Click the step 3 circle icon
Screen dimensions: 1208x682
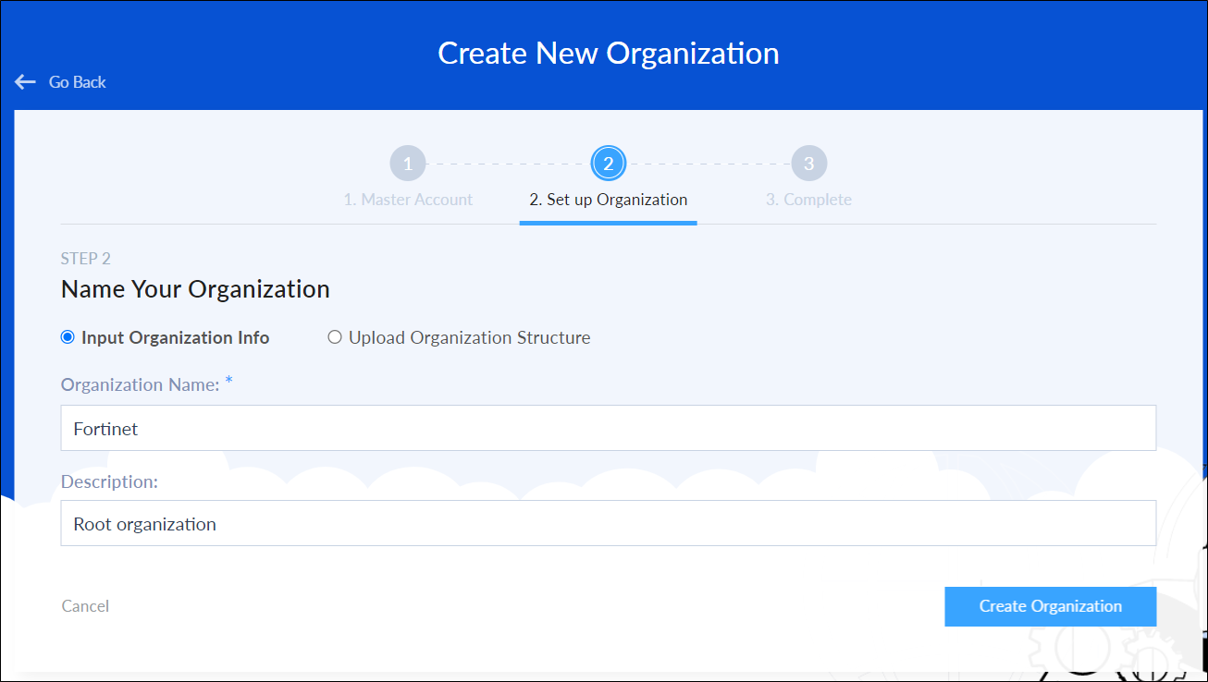(x=808, y=163)
